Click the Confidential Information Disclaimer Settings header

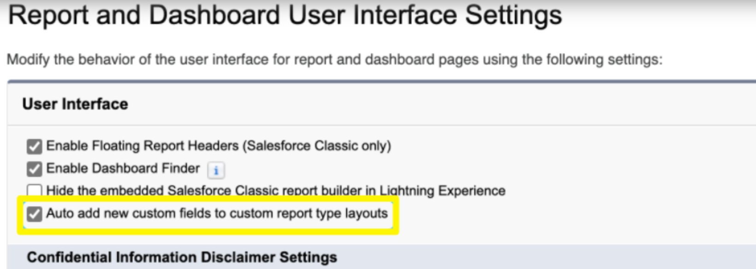182,257
